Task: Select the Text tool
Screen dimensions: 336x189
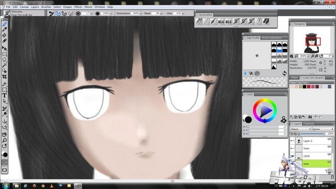Action: coord(5,96)
